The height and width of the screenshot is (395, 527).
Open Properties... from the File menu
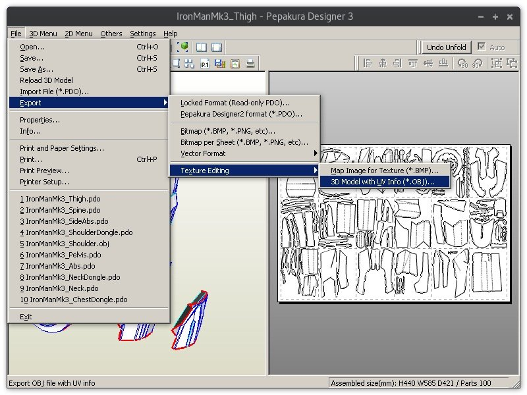[x=89, y=120]
